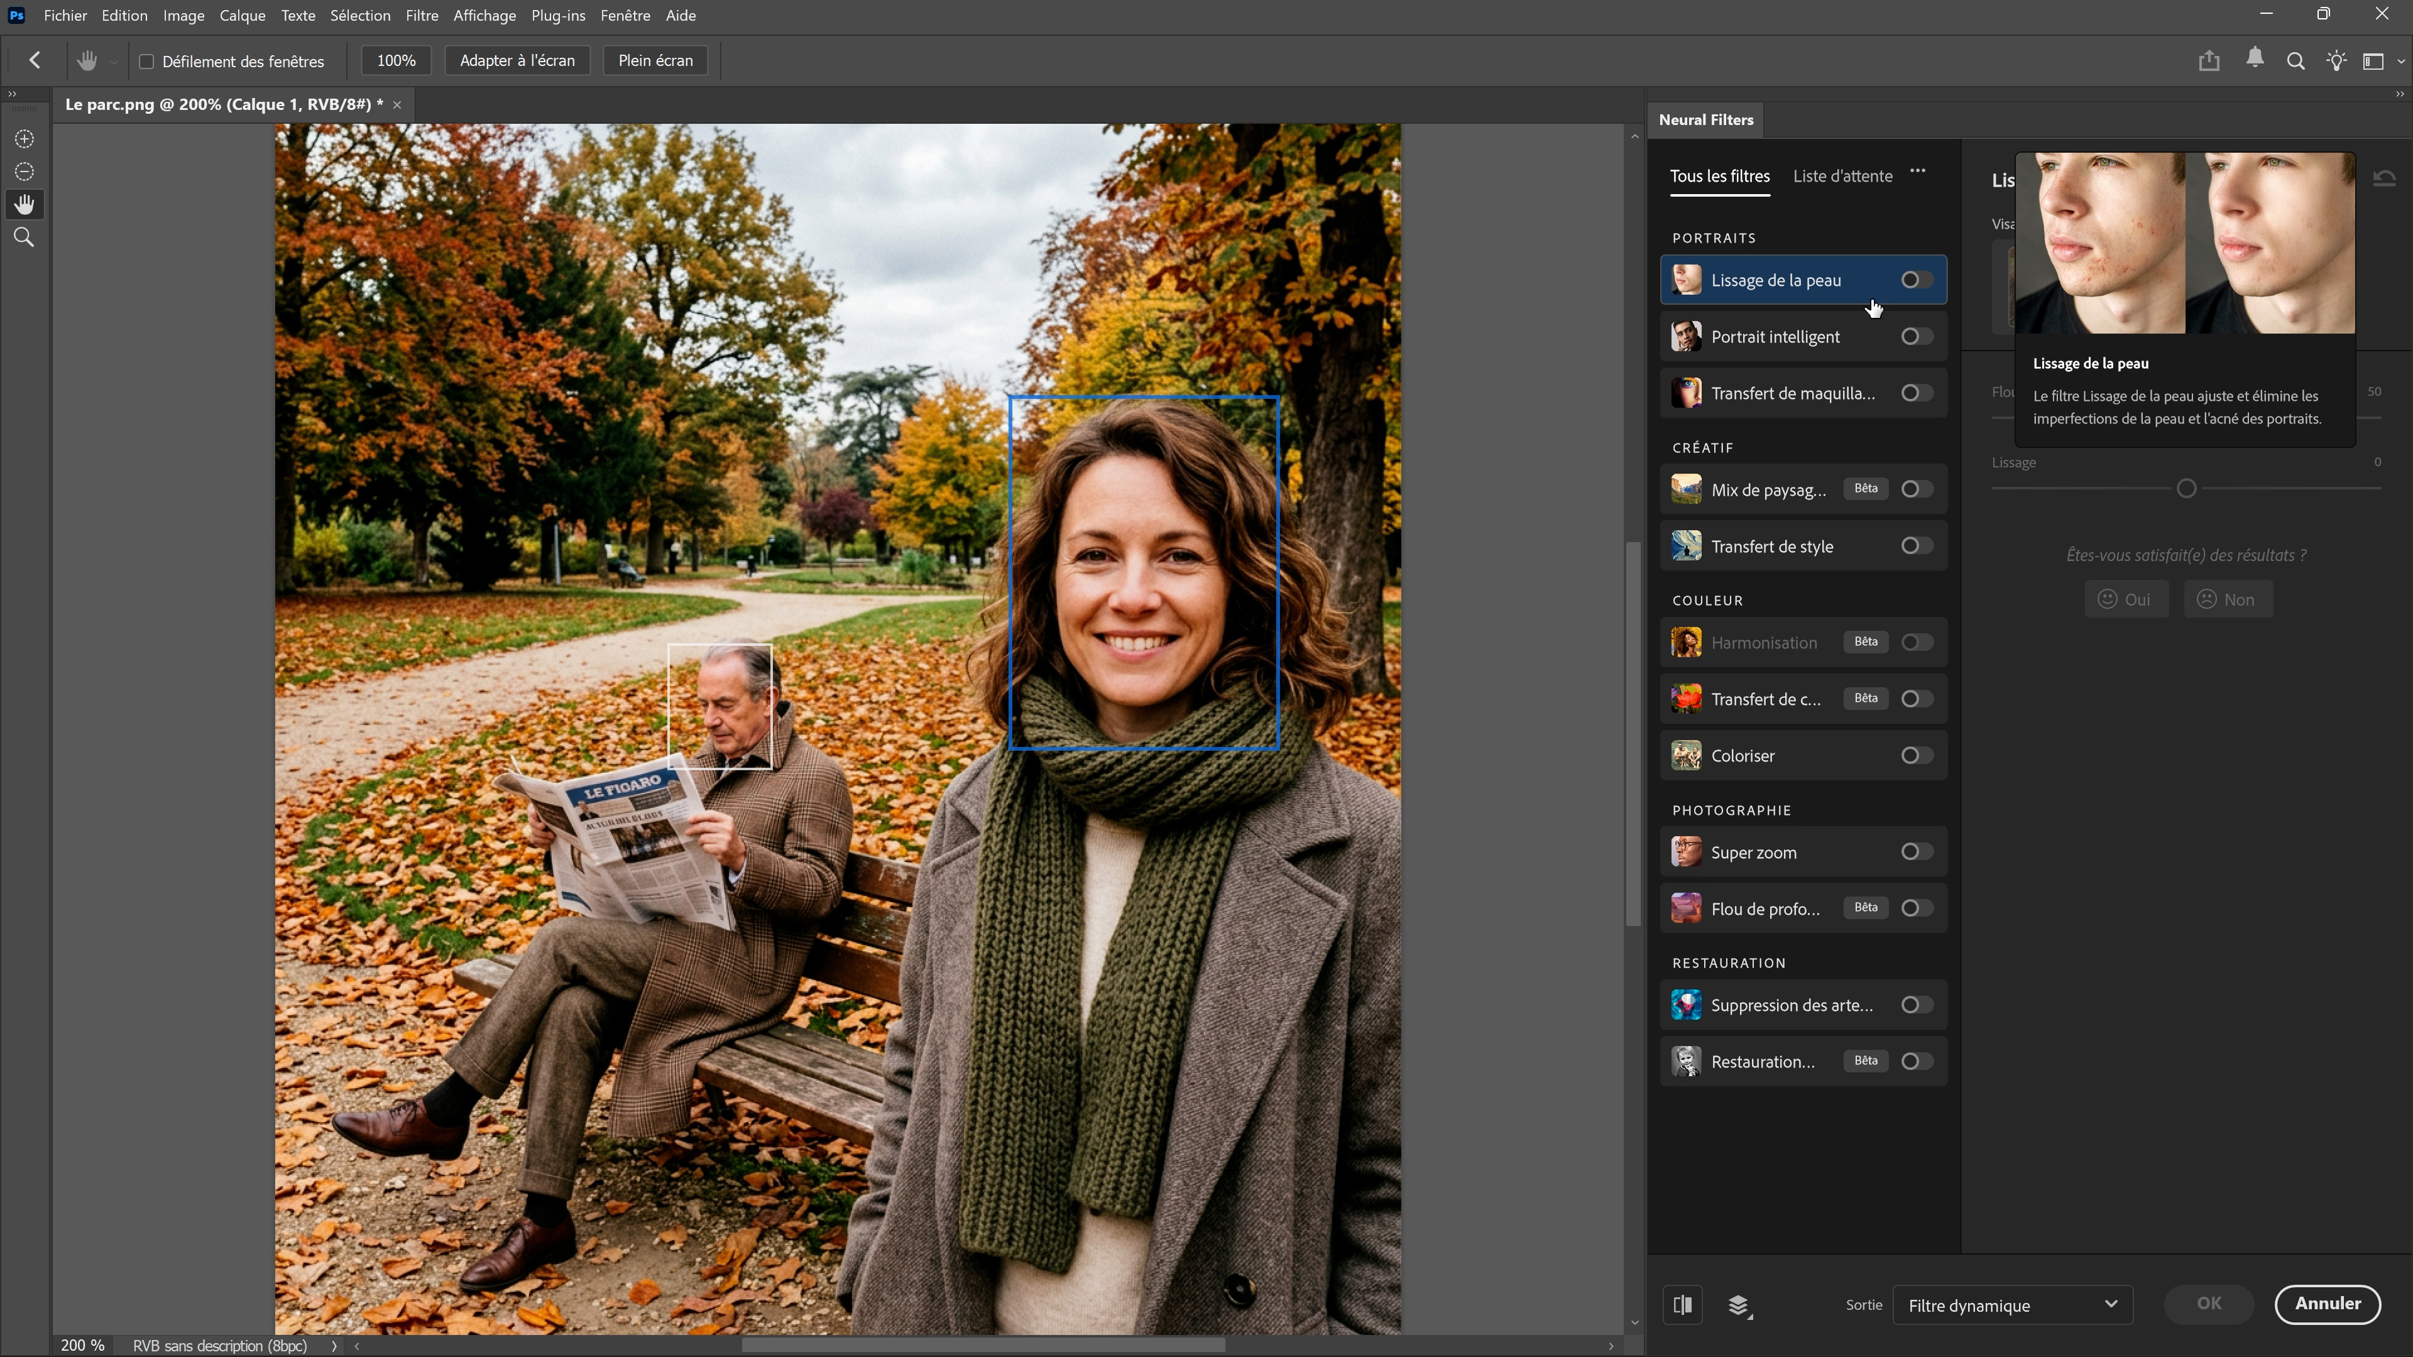Image resolution: width=2413 pixels, height=1357 pixels.
Task: Open the notifications bell
Action: [2255, 60]
